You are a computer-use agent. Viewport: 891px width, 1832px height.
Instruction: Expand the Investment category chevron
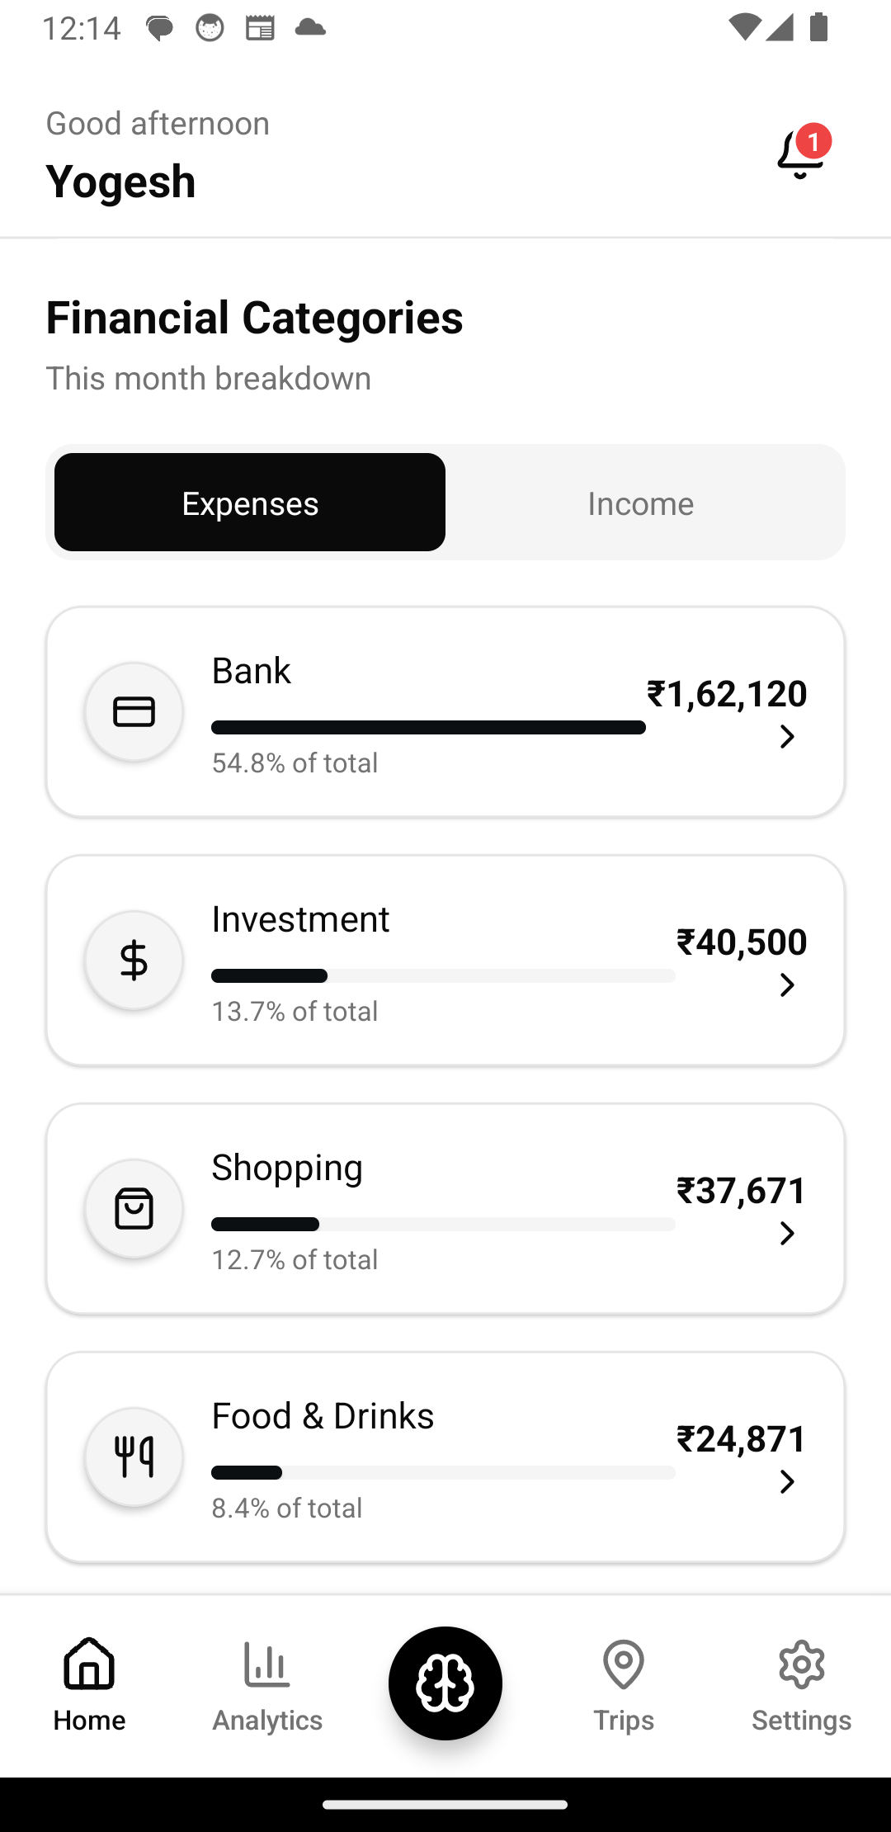(x=787, y=984)
